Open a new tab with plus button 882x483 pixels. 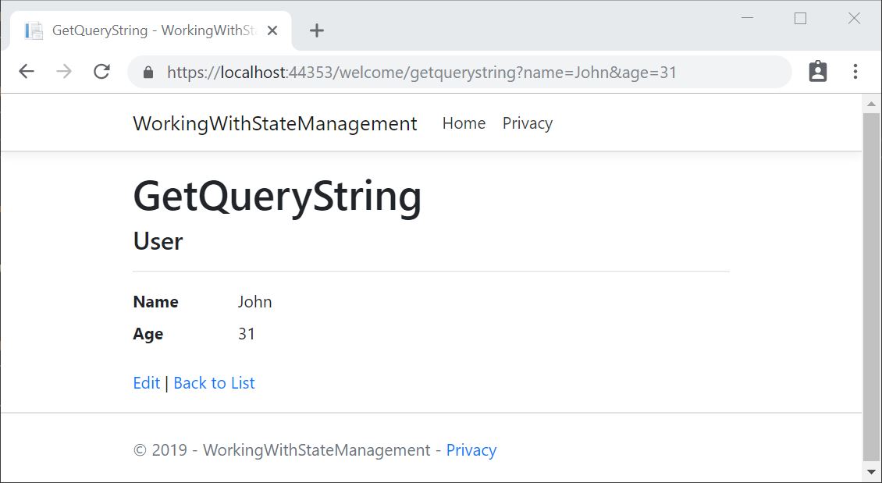point(316,30)
